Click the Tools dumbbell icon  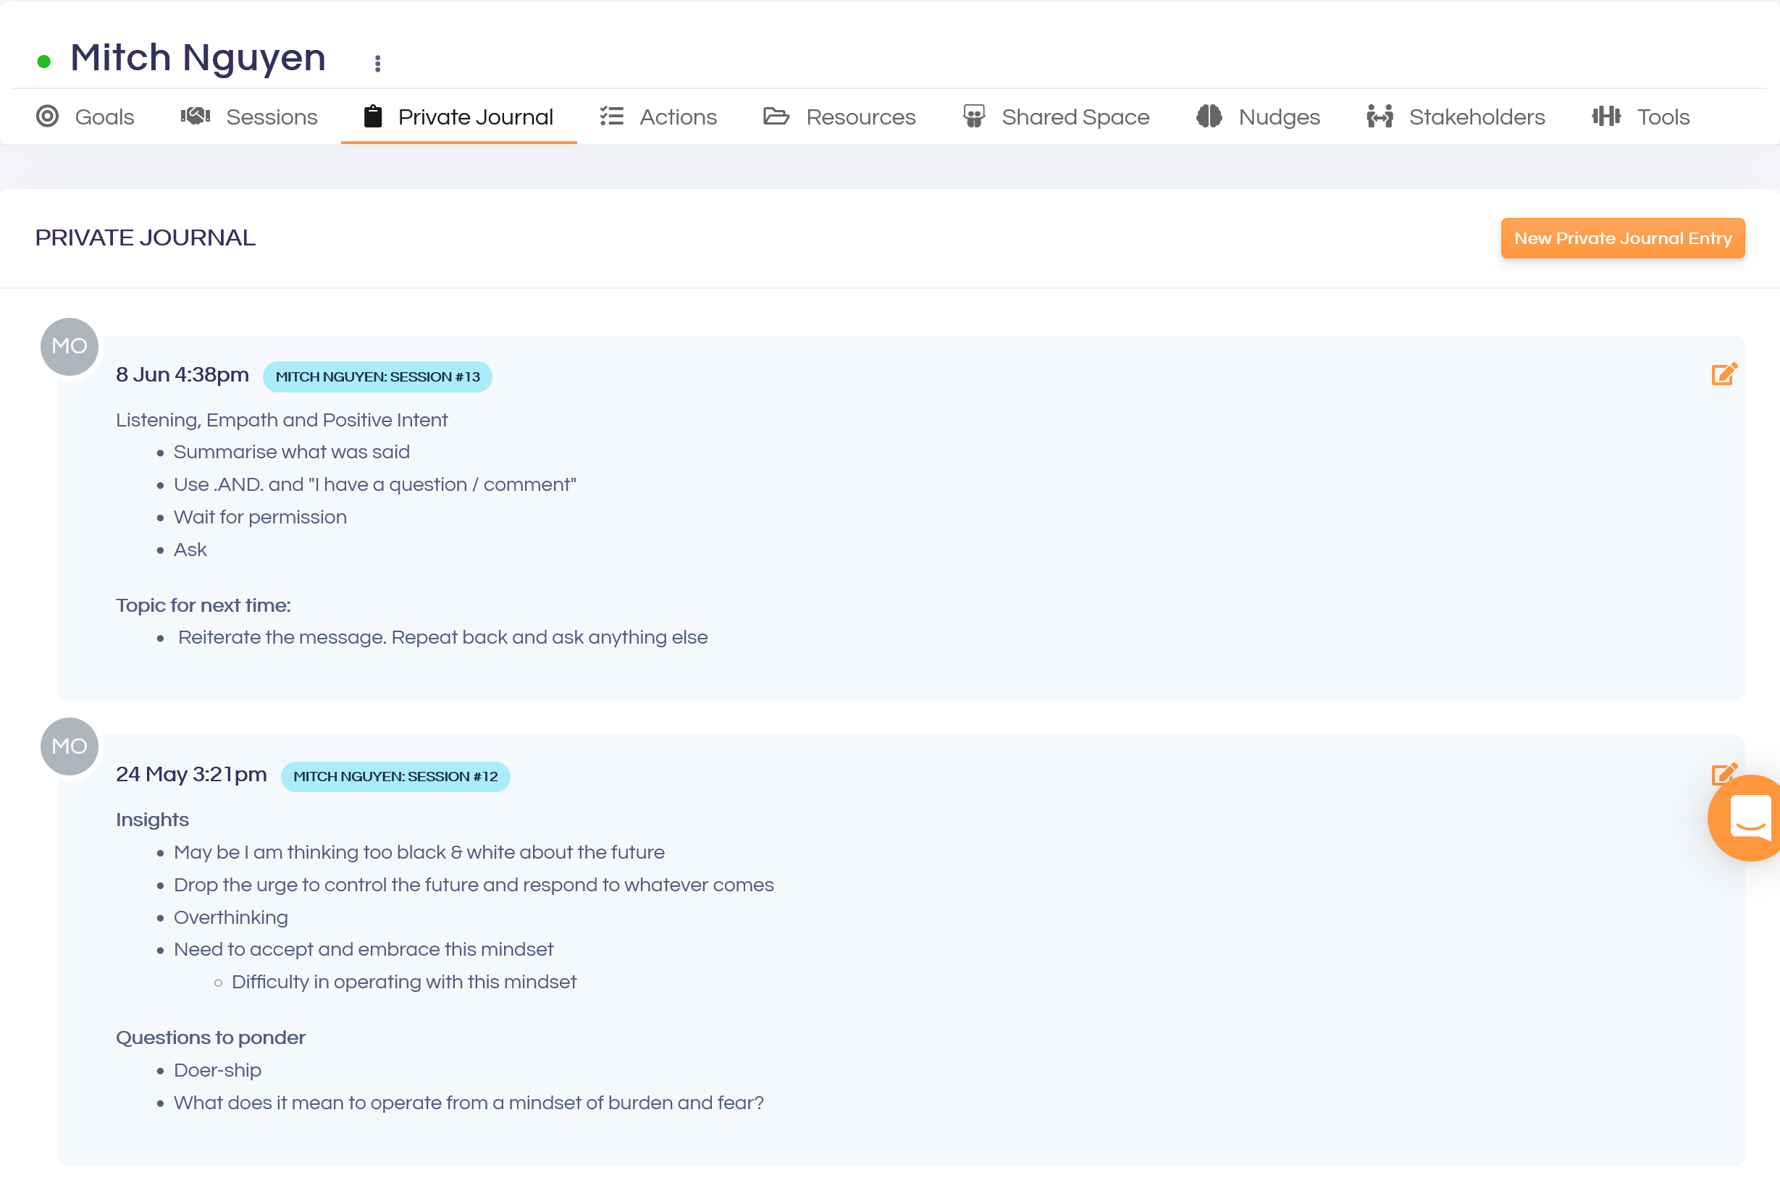[x=1605, y=117]
